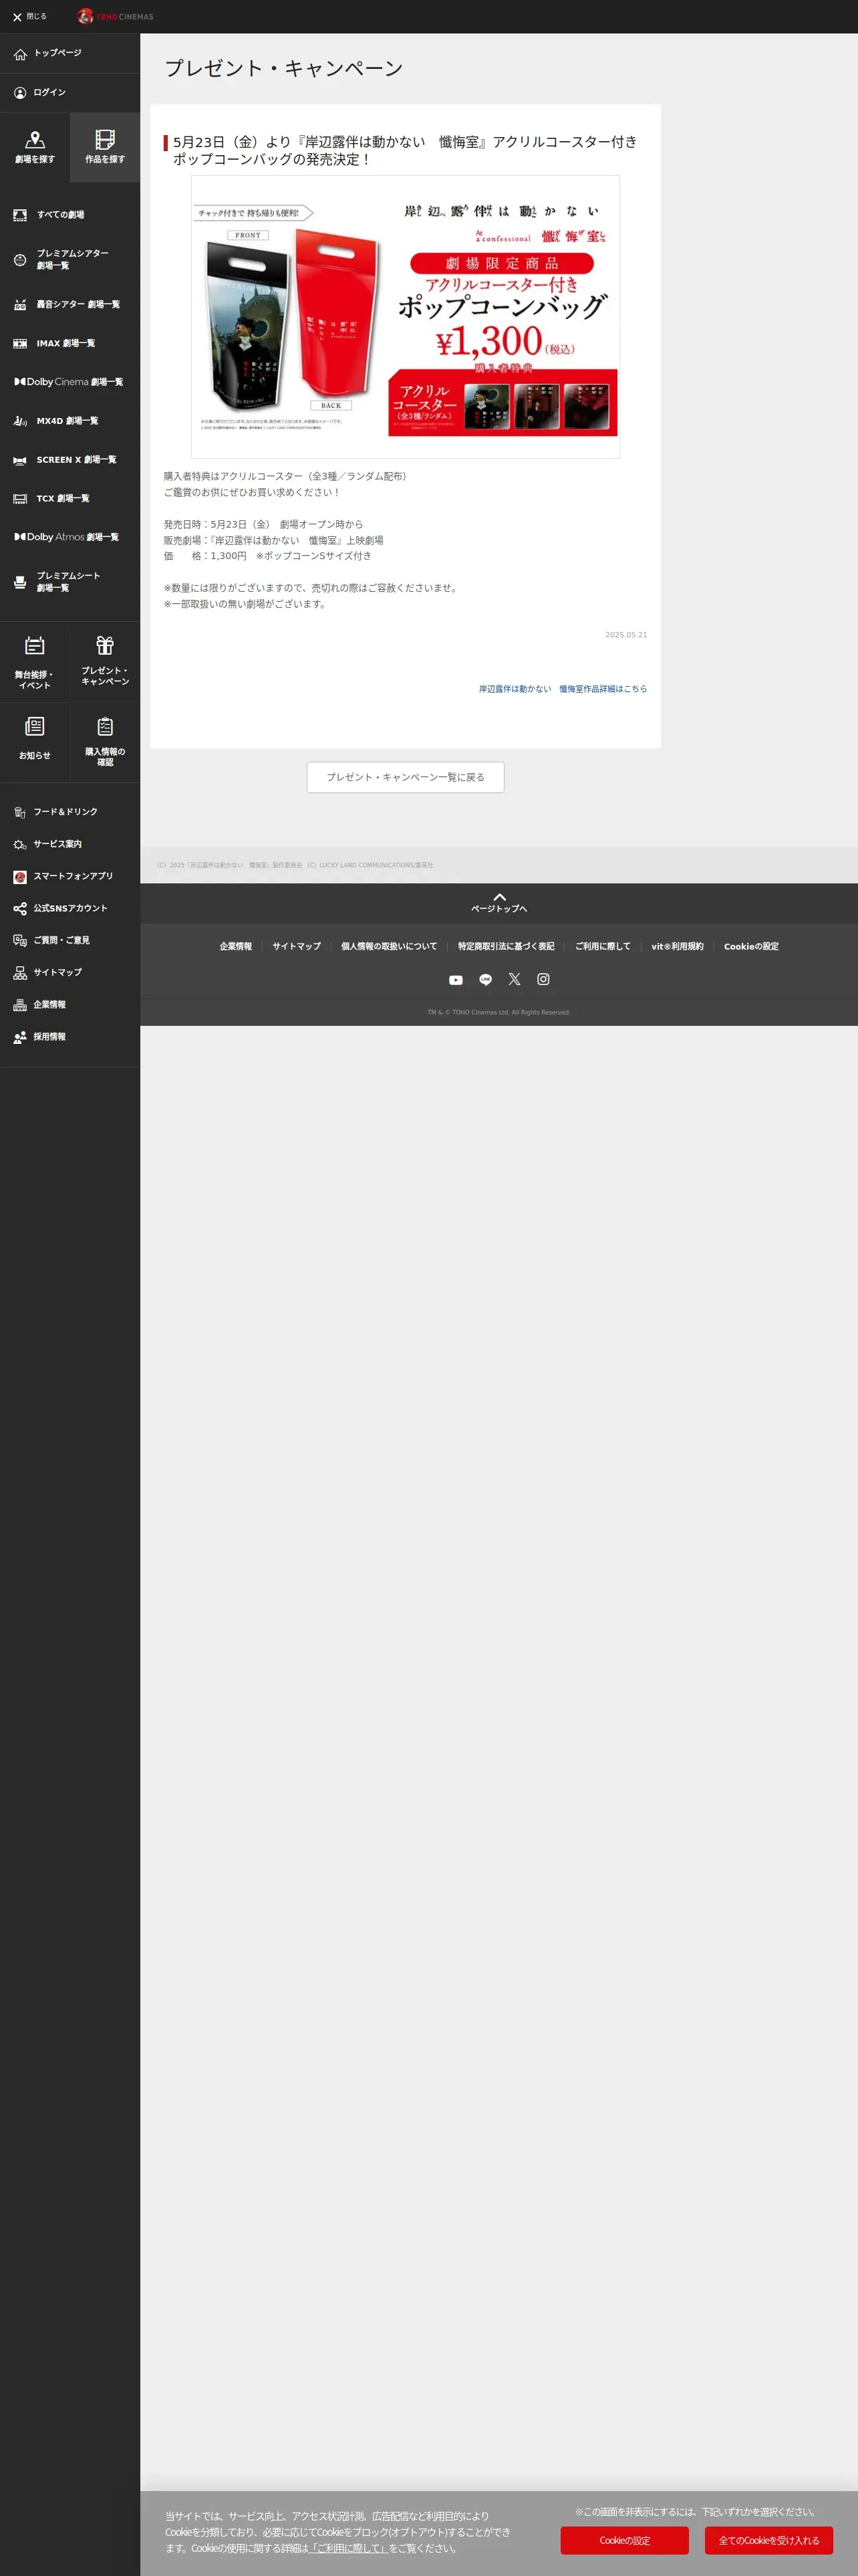Open the YouTube icon in footer
858x2576 pixels.
tap(456, 980)
